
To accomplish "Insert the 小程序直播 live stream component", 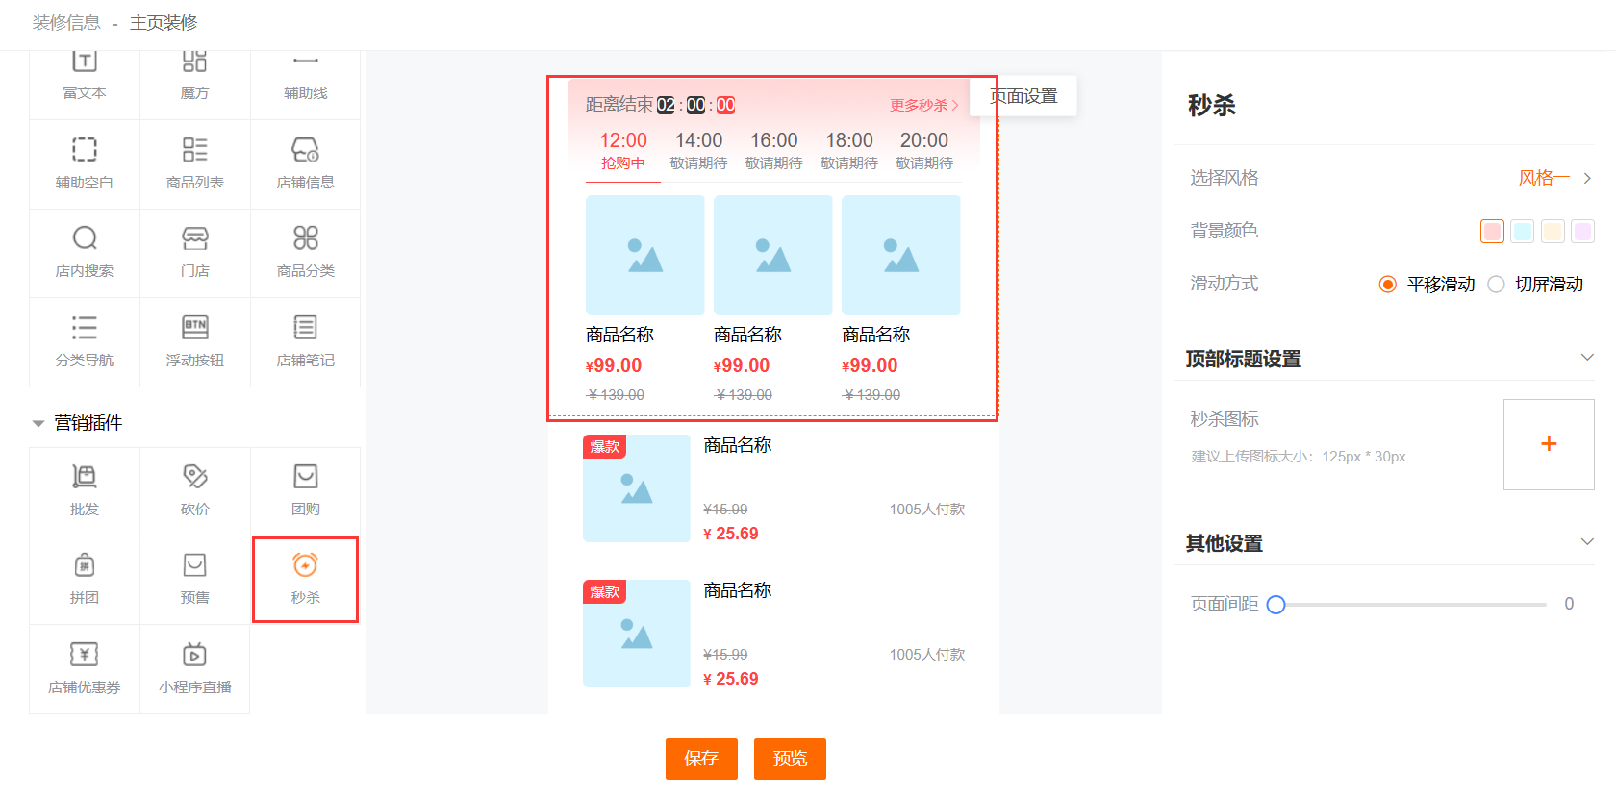I will click(194, 668).
